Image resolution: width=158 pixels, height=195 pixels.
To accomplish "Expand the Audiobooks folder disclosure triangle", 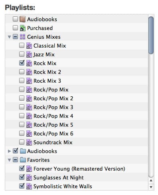I will pos(9,151).
